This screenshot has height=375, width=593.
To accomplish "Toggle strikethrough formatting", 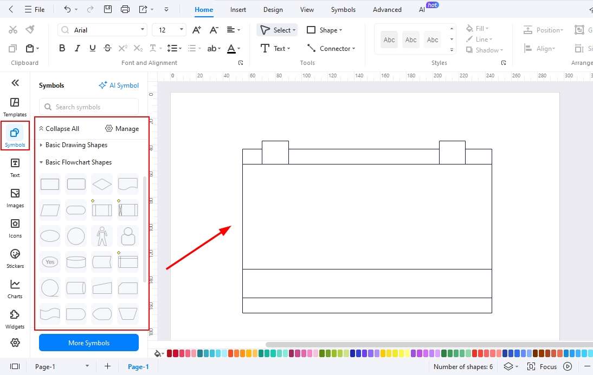I will point(107,48).
